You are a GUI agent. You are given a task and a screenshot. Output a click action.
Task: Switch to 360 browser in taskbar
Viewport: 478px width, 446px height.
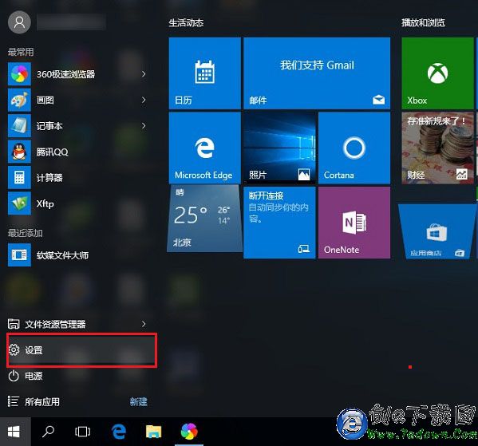pos(189,432)
